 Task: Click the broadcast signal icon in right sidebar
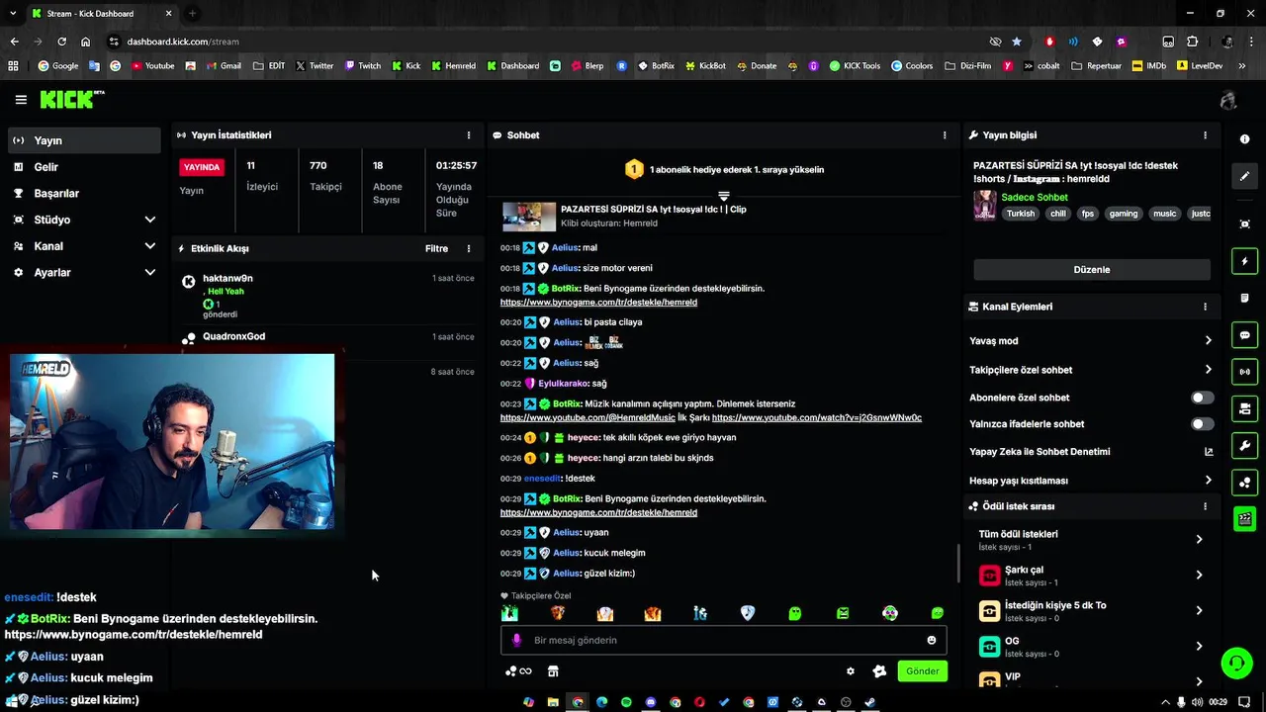click(1244, 372)
